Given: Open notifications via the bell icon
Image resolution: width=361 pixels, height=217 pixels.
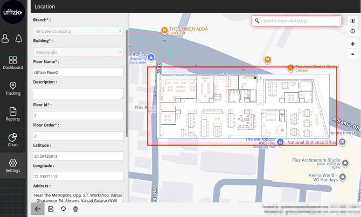Looking at the screenshot, I should (x=19, y=38).
